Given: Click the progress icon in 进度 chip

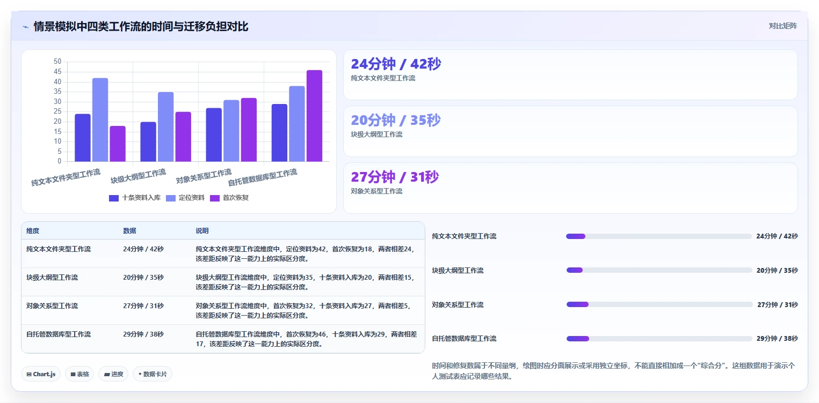Looking at the screenshot, I should coord(106,374).
